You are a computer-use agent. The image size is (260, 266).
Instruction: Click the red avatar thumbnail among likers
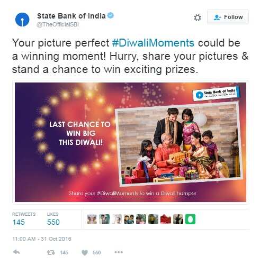point(166,219)
